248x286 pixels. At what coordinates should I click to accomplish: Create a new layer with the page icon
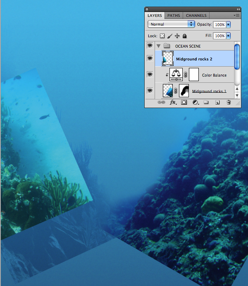coord(217,102)
